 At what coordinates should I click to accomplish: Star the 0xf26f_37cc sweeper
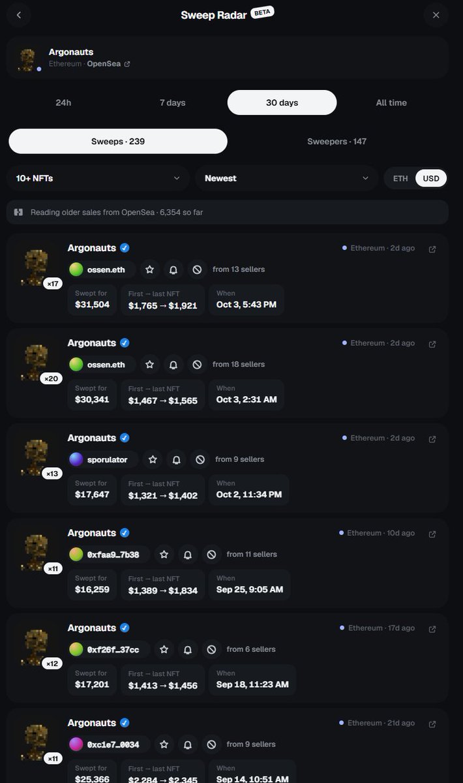(164, 650)
